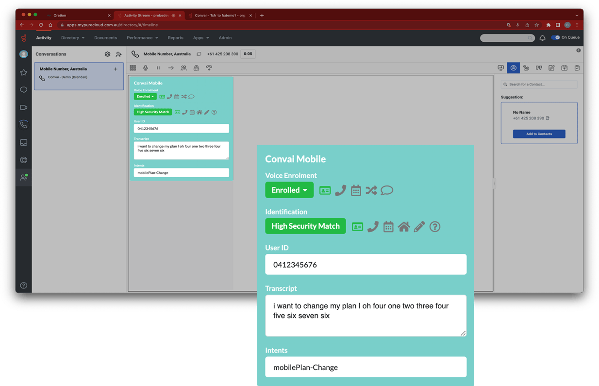The height and width of the screenshot is (386, 599).
Task: Click pencil icon in enlarged Identification row
Action: (419, 226)
